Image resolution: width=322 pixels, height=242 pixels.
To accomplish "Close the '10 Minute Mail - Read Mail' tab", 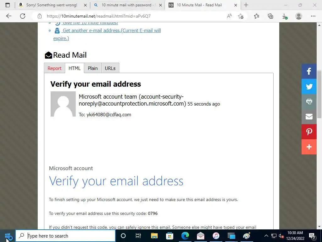I will coord(236,5).
